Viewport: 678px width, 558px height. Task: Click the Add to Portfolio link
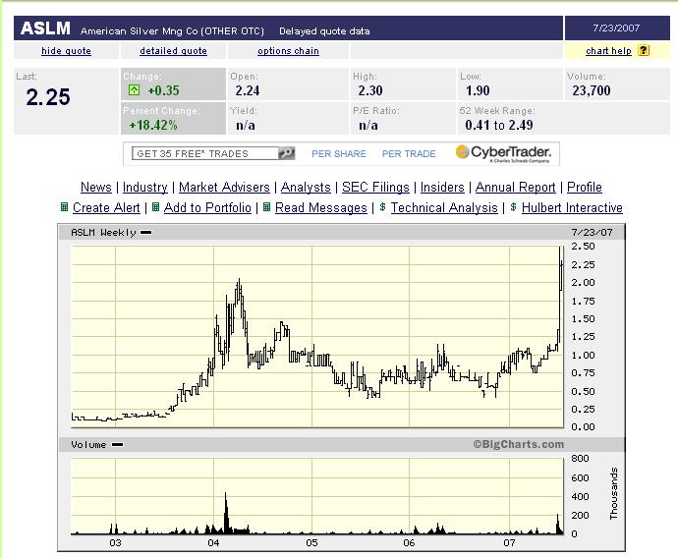coord(207,207)
